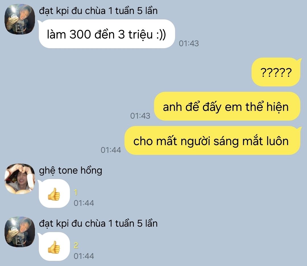Open avatar beside thumbs-up with read count 2
Screen dimensions: 307x266
point(20,232)
